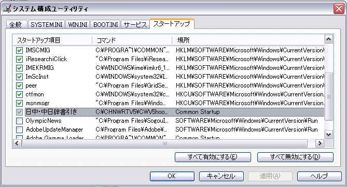Click the すべて有効にする button
Screen dimensions: 347x187
(x=213, y=157)
